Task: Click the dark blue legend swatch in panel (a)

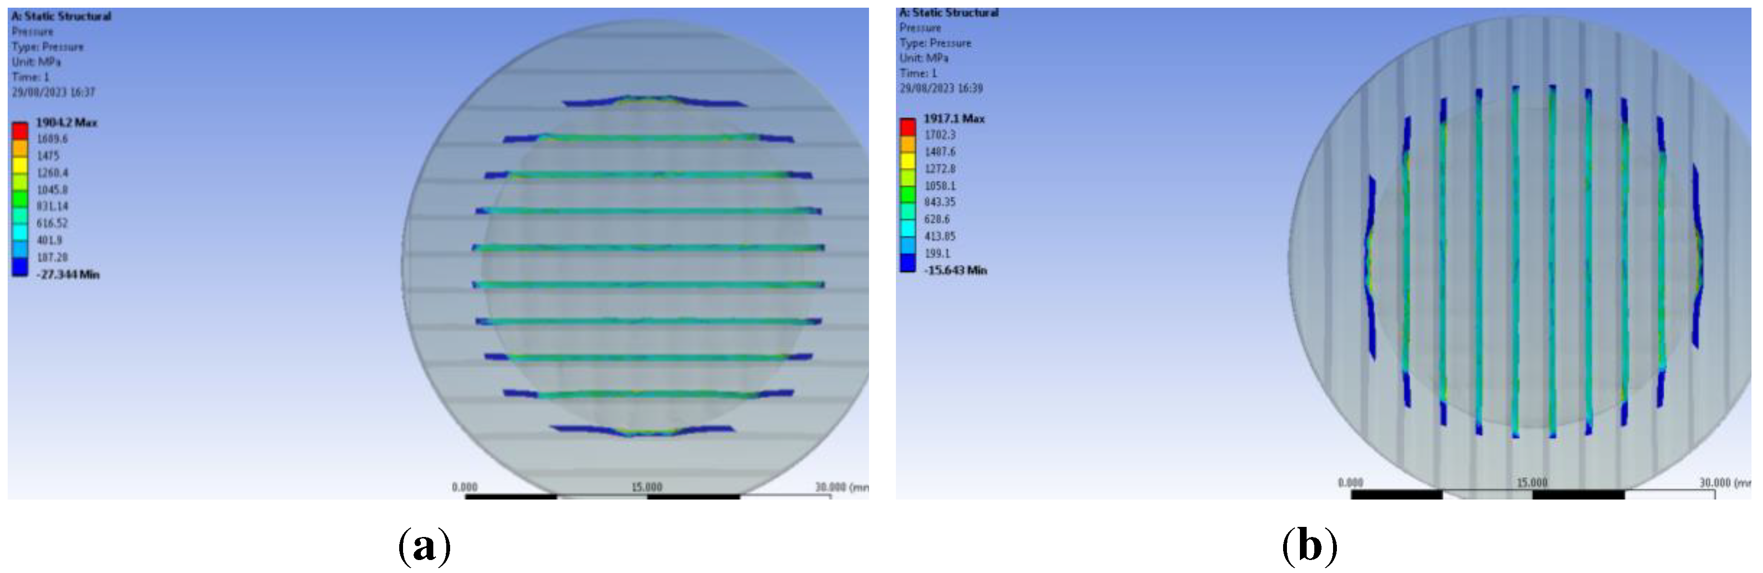Action: pos(20,268)
